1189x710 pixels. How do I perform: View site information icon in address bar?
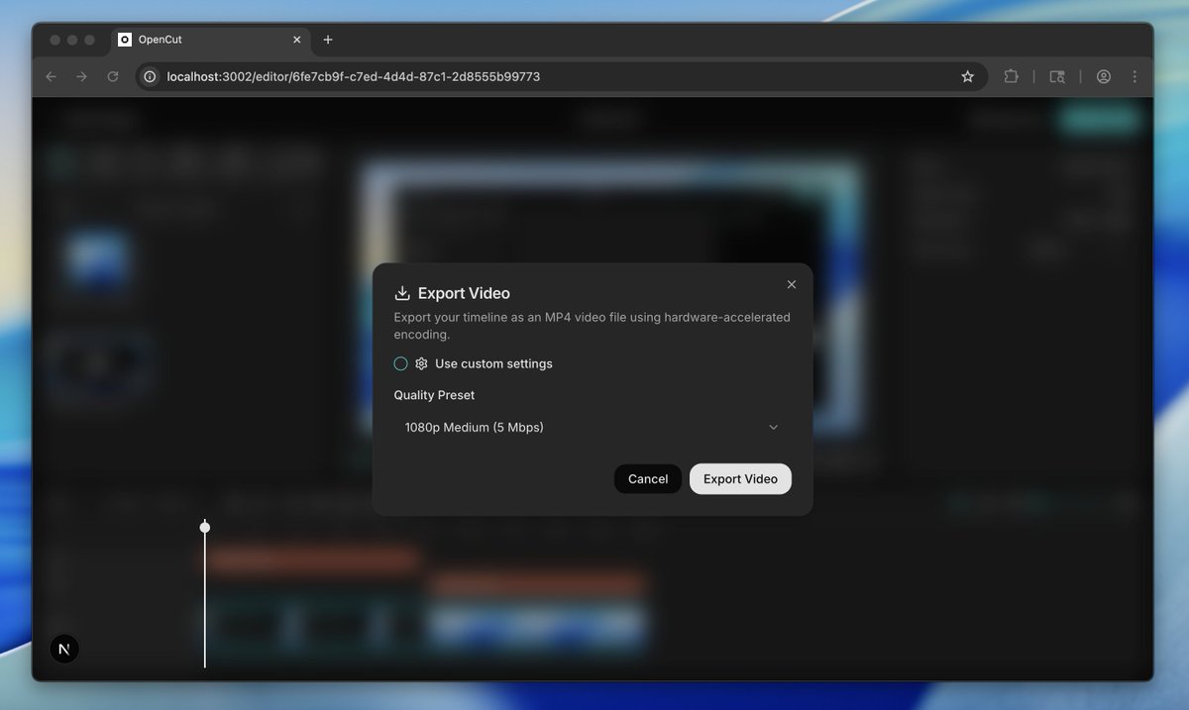pyautogui.click(x=150, y=76)
